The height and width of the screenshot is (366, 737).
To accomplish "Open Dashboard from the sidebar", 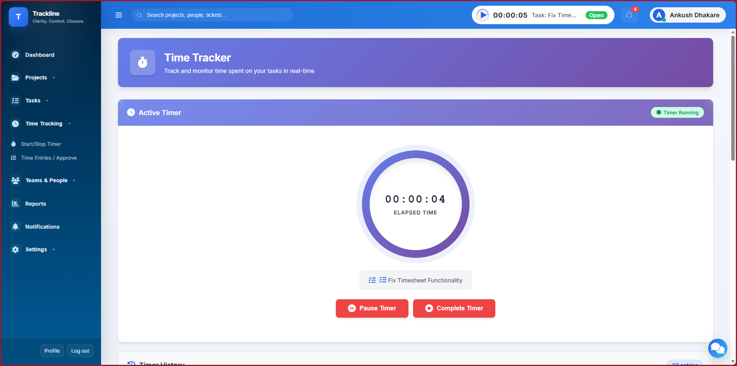I will [x=40, y=55].
